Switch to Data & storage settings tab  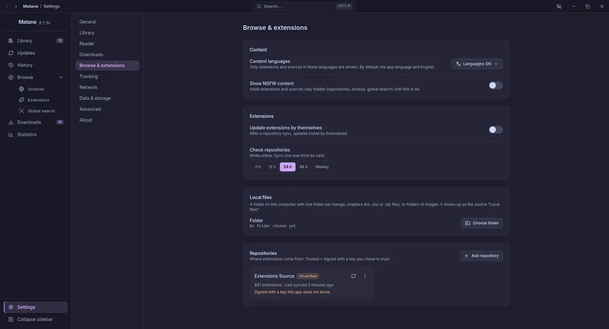tap(108, 99)
